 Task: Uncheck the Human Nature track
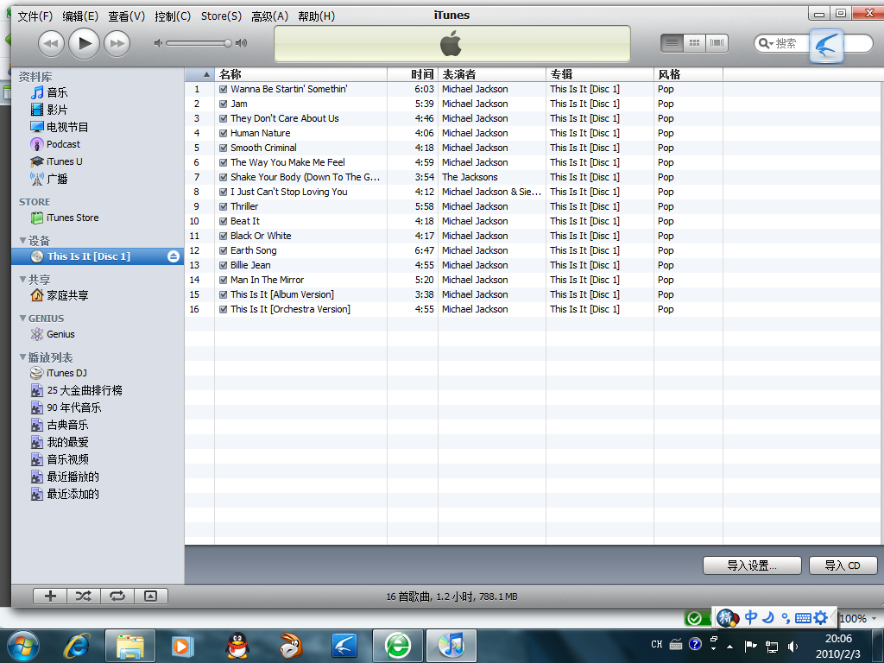tap(224, 133)
